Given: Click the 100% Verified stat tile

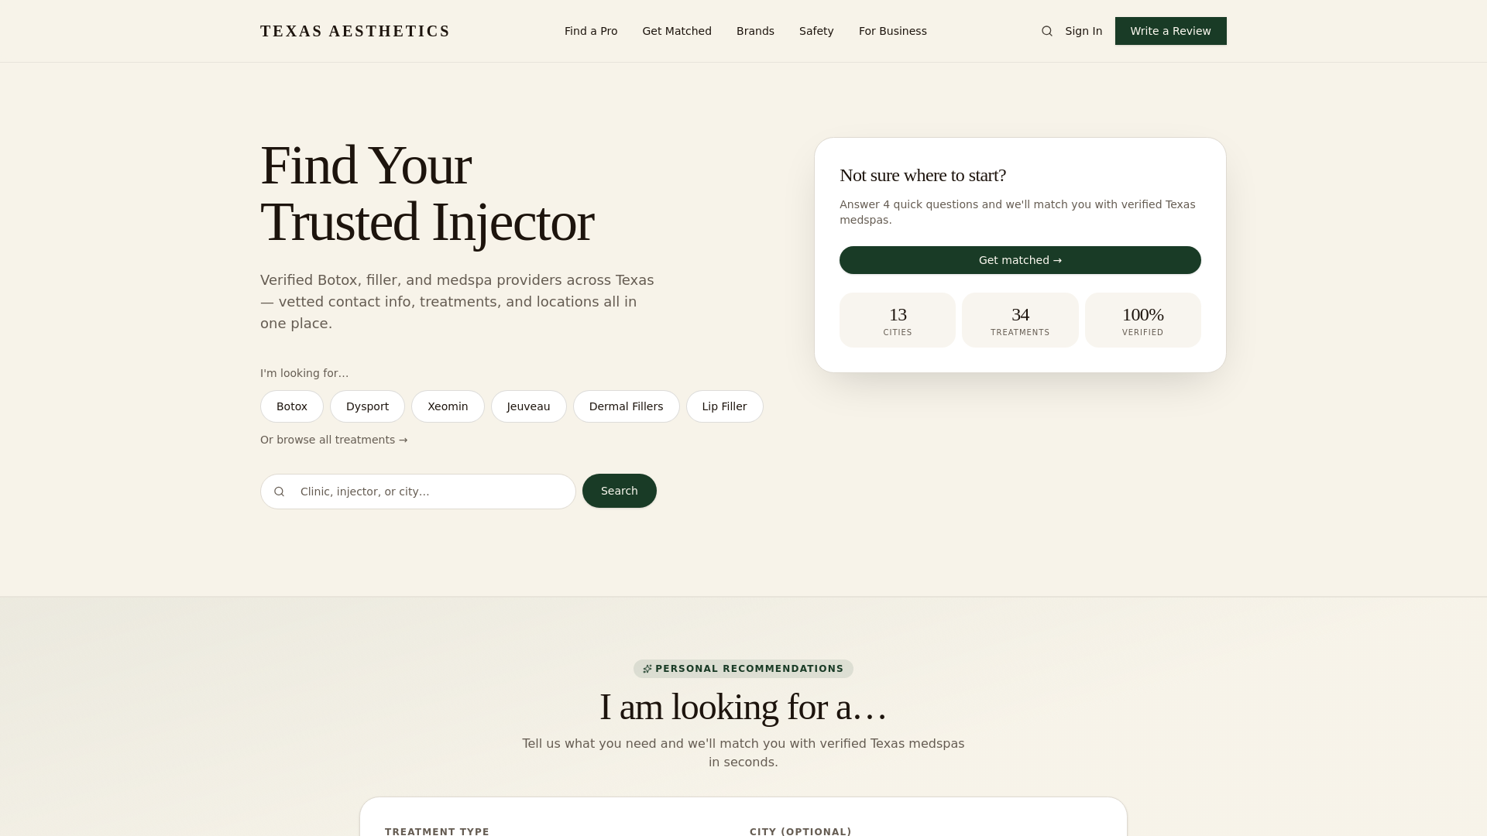Looking at the screenshot, I should (x=1143, y=320).
